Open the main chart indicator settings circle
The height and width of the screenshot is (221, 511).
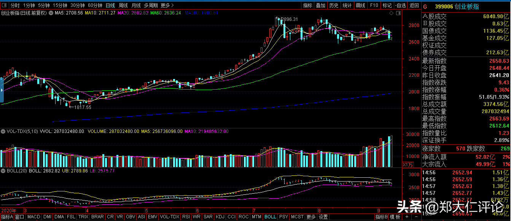[x=51, y=13]
